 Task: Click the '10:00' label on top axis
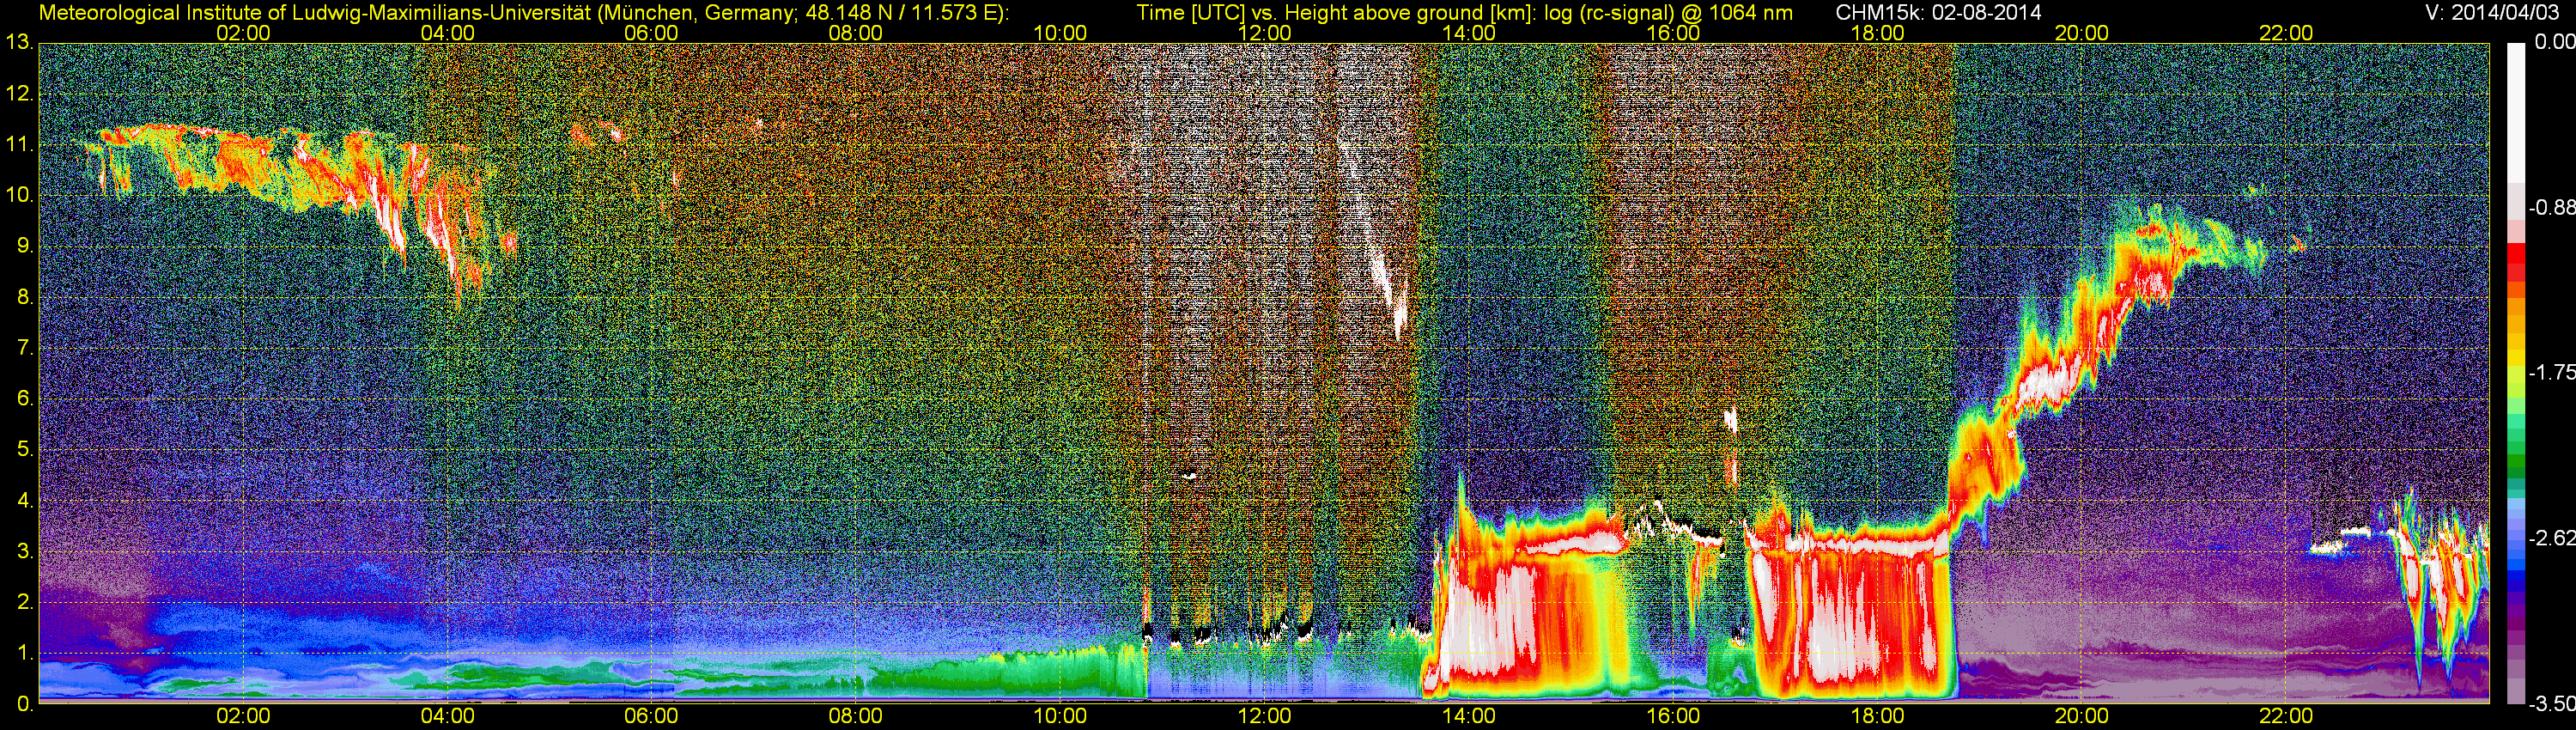point(1060,33)
